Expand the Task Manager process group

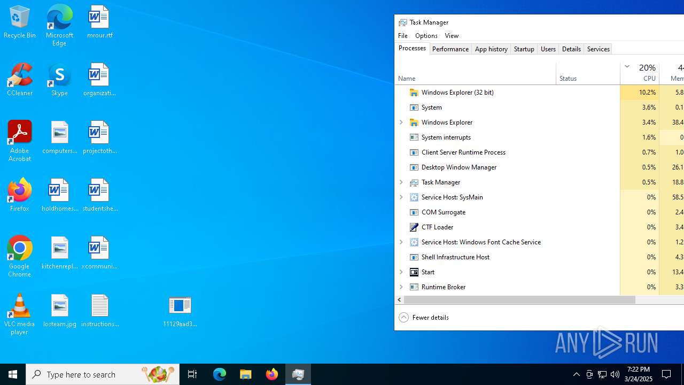coord(401,182)
